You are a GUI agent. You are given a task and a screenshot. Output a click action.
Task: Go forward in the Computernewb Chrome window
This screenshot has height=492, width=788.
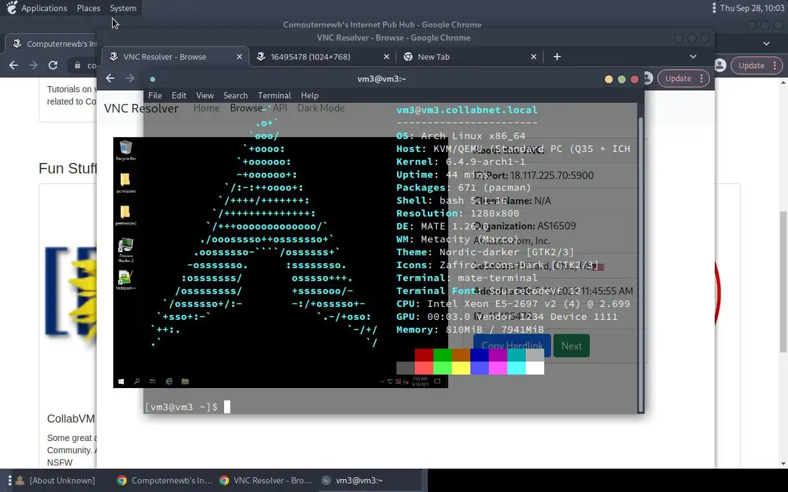[x=33, y=65]
